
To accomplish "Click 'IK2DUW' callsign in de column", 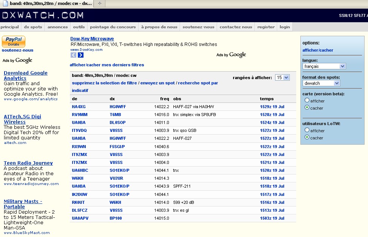I will tap(79, 194).
